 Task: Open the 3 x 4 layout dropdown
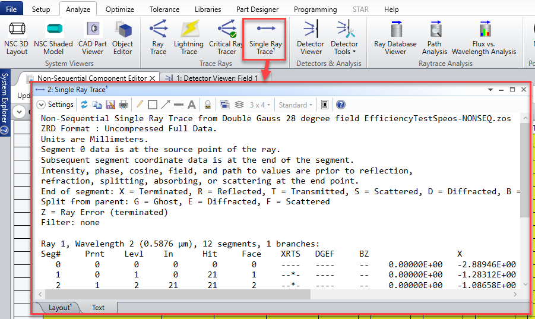click(259, 105)
